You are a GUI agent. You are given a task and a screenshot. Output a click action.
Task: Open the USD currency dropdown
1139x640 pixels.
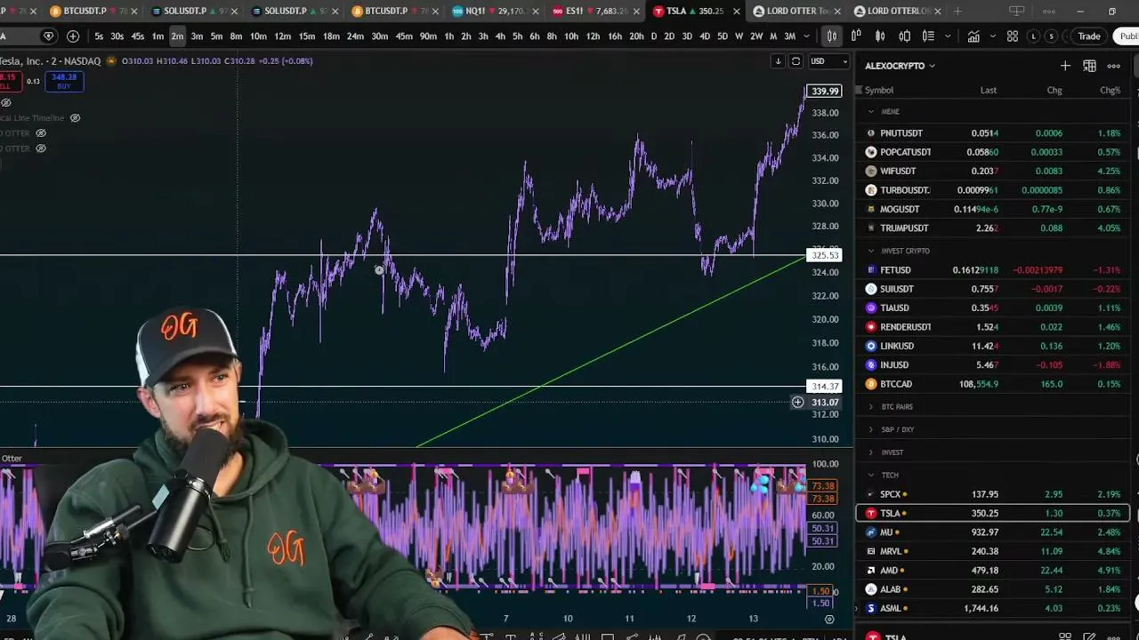tap(828, 61)
